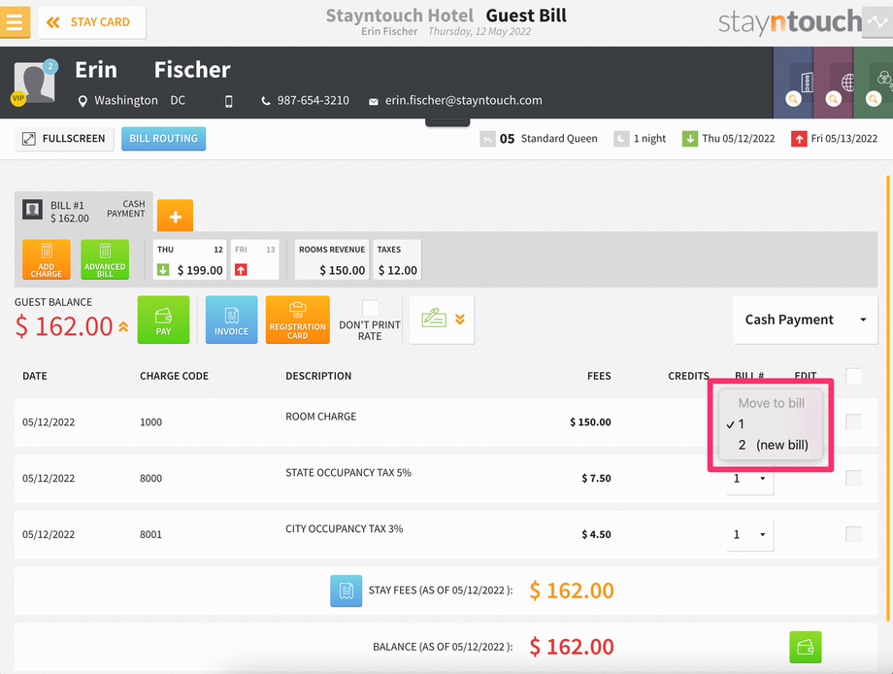Open the activity graph icon
The image size is (893, 674).
877,22
